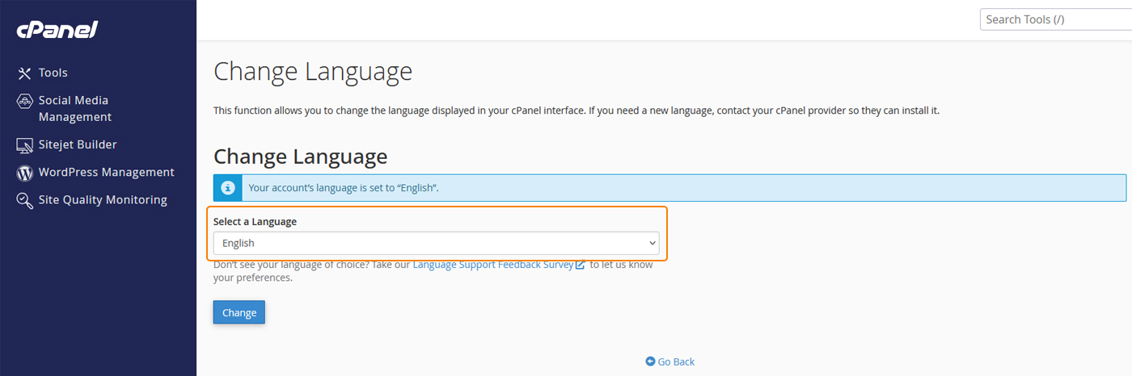Click the Sitejet Builder monitor icon
The image size is (1132, 376).
(x=24, y=145)
